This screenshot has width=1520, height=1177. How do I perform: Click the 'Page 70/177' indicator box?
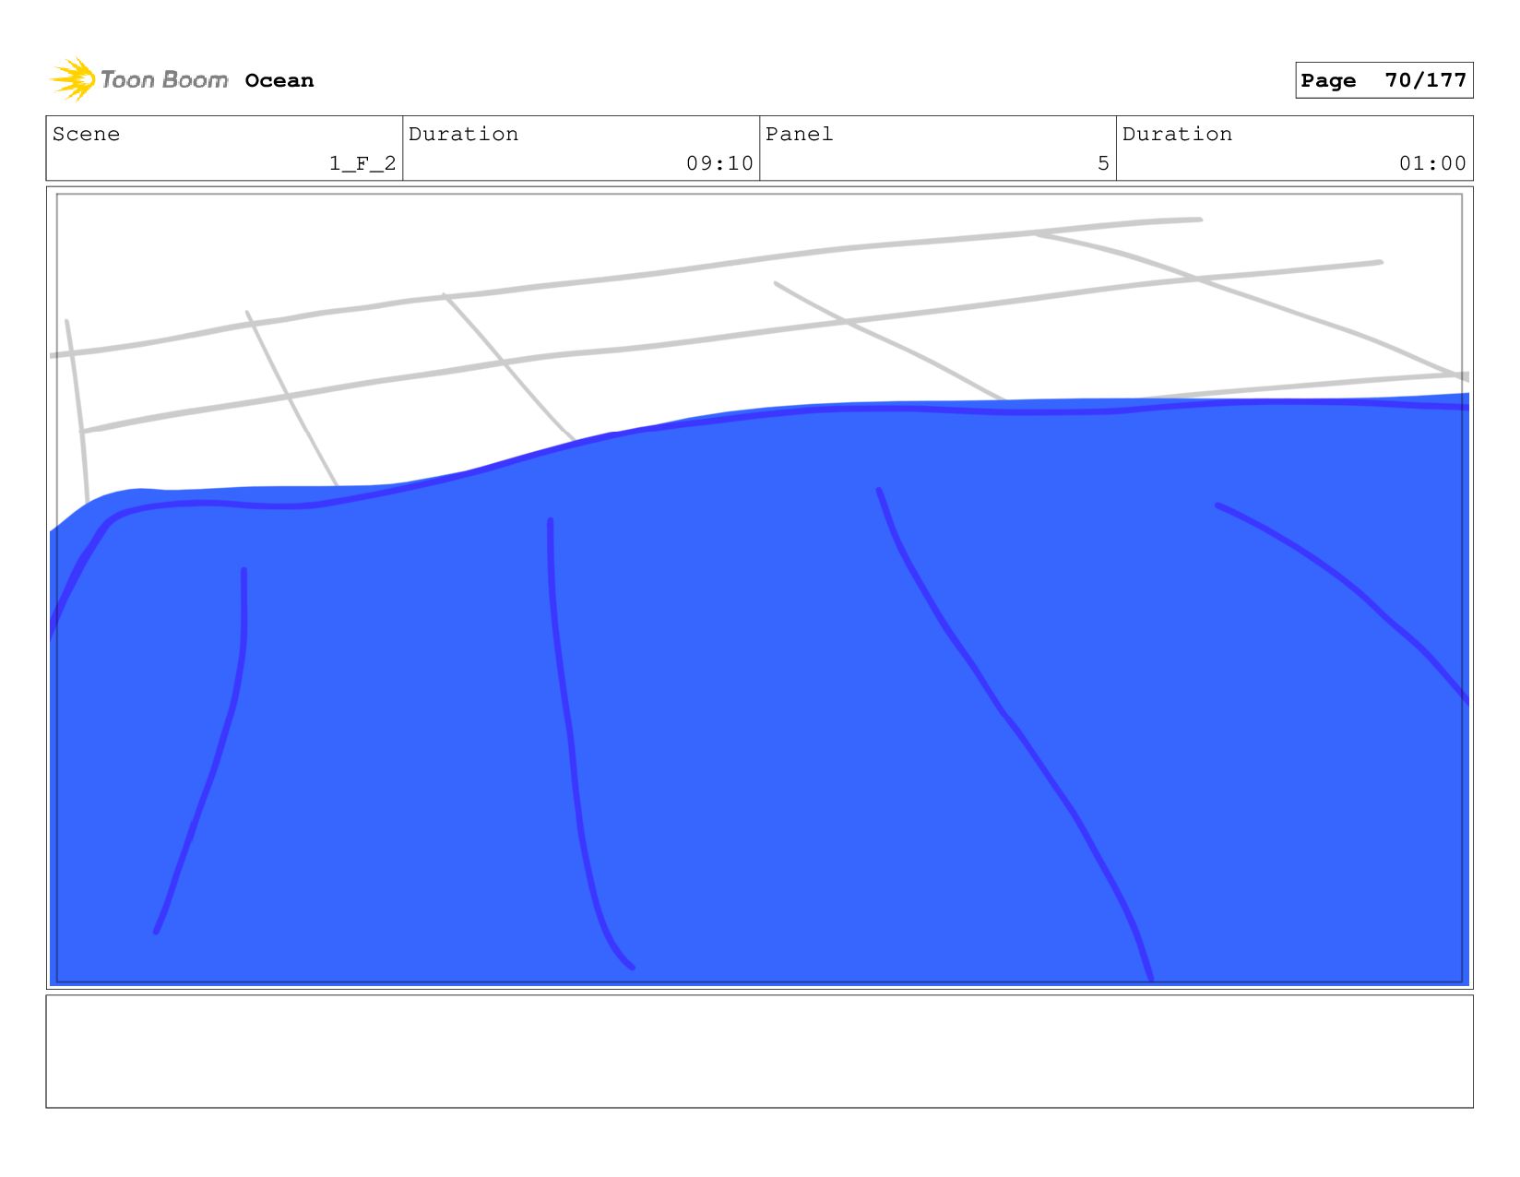click(x=1383, y=80)
